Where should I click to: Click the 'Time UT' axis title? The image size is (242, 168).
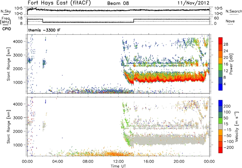tap(118, 166)
